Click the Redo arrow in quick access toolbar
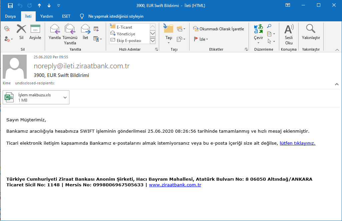The width and height of the screenshot is (342, 221). point(30,5)
